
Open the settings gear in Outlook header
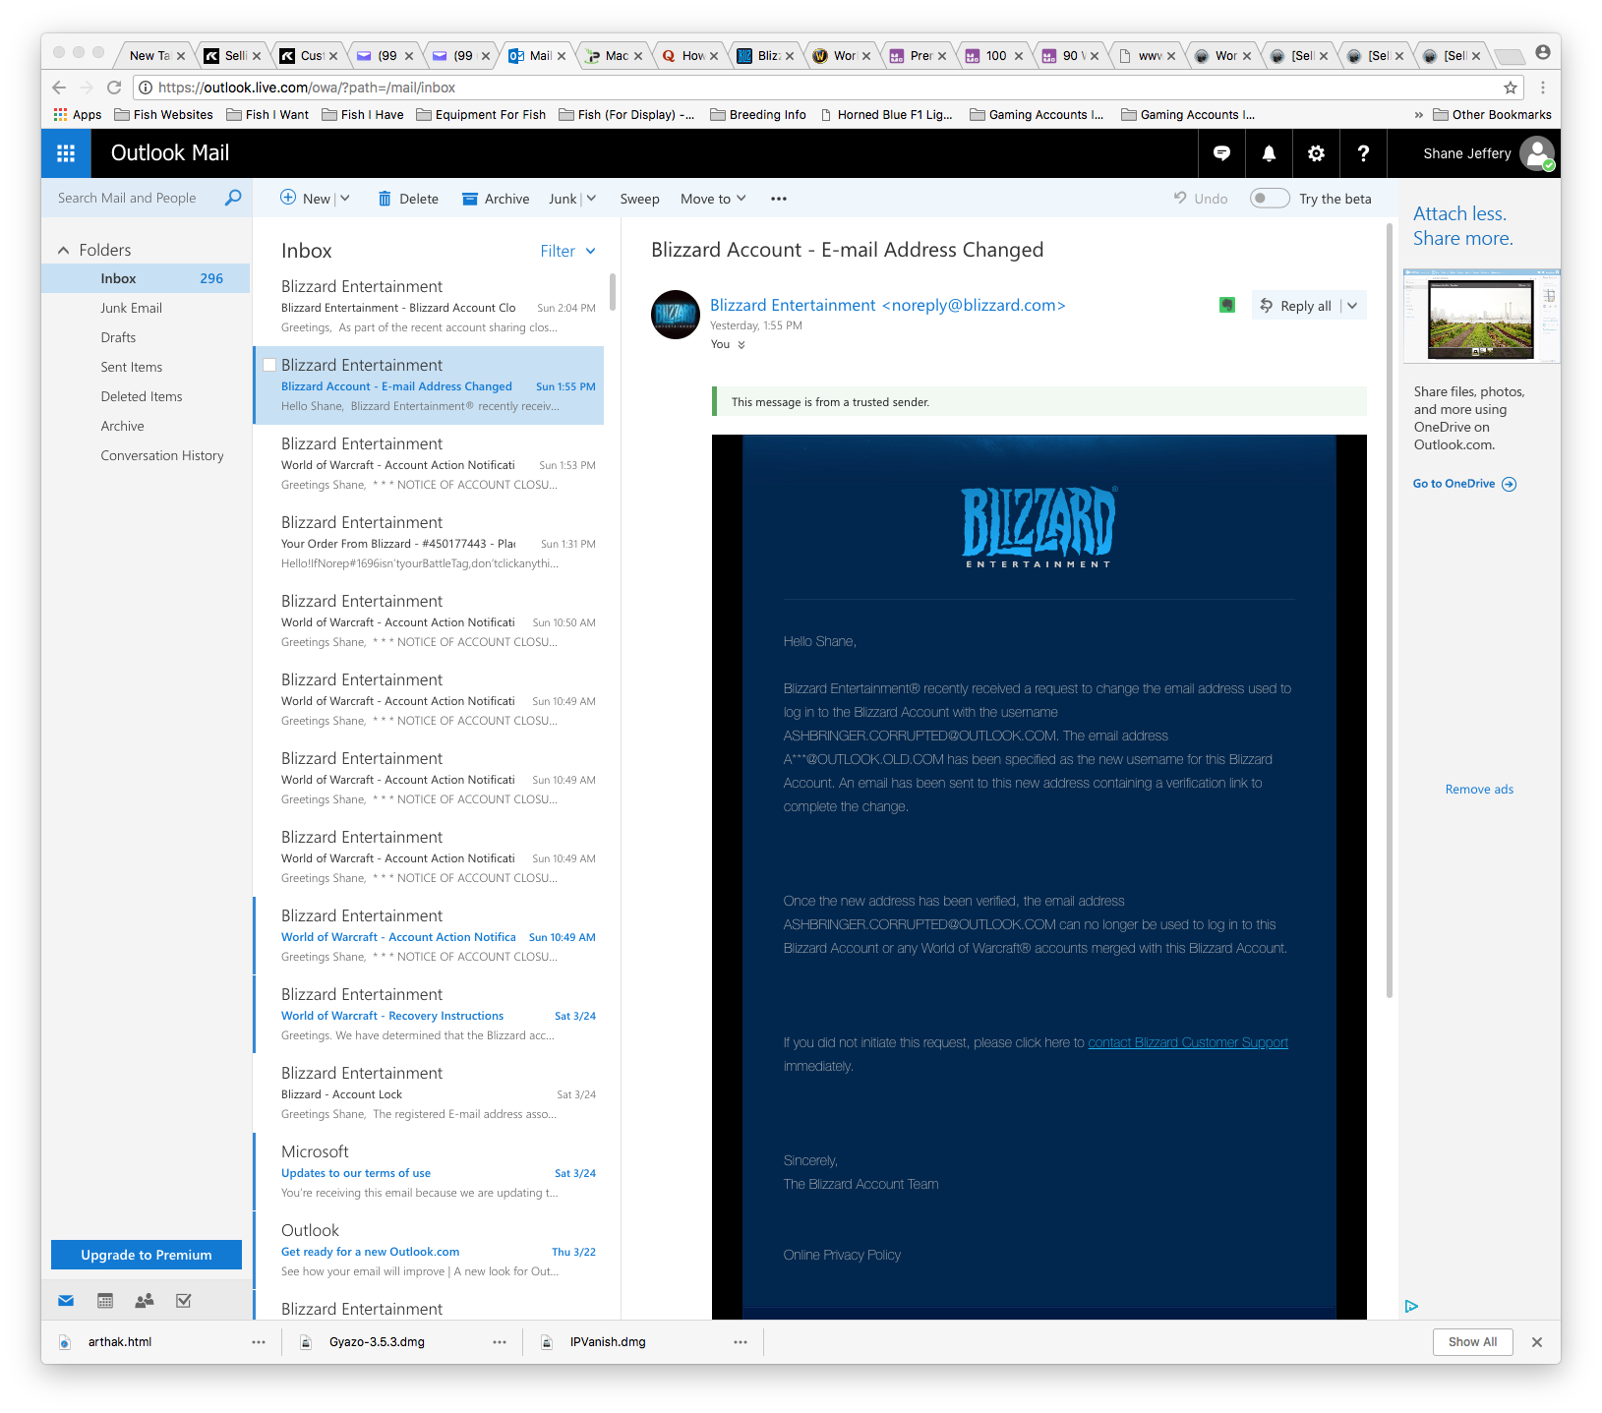click(x=1316, y=153)
